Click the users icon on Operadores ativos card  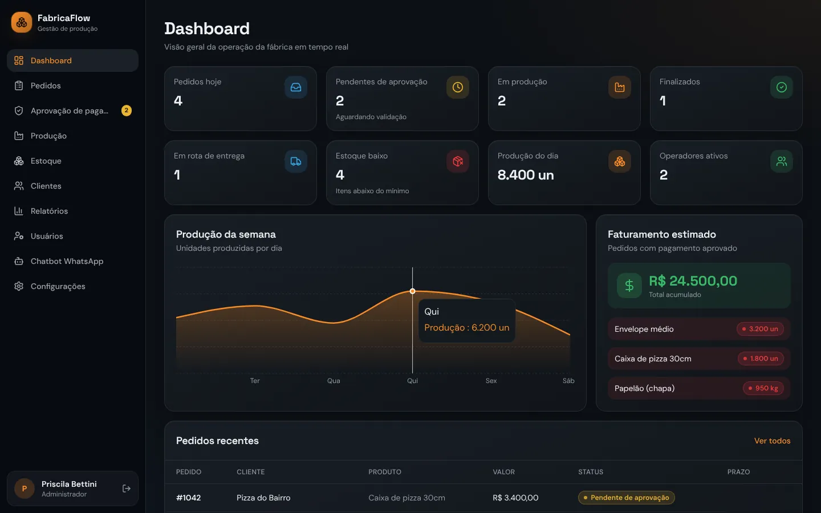point(782,161)
